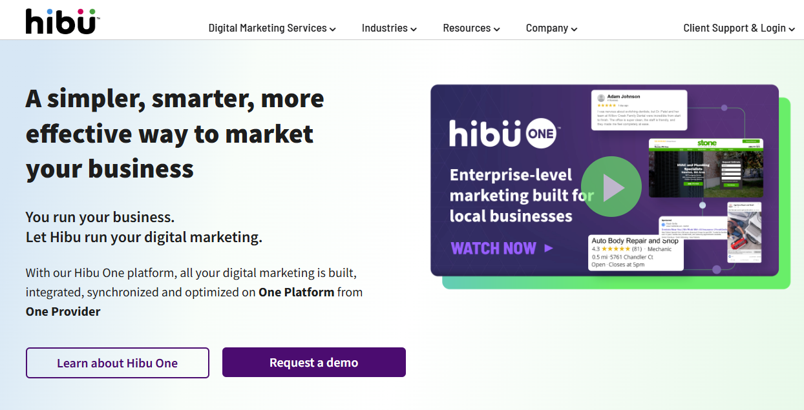This screenshot has height=410, width=804.
Task: Click the green play button on the video
Action: [611, 186]
